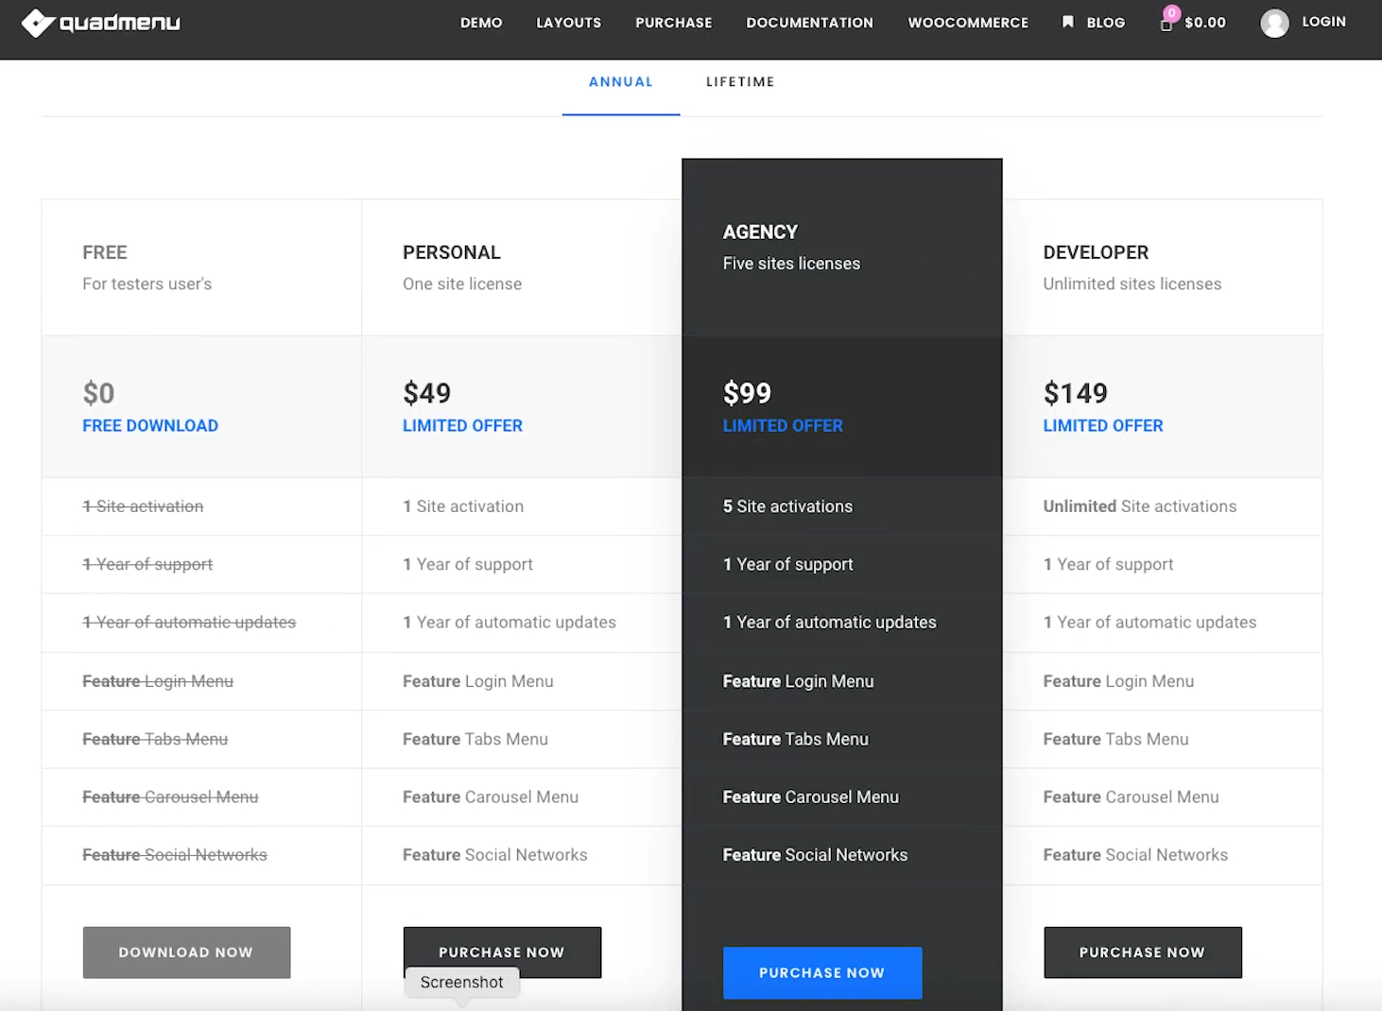
Task: Click Limited Offer under the $149 price
Action: click(1102, 426)
